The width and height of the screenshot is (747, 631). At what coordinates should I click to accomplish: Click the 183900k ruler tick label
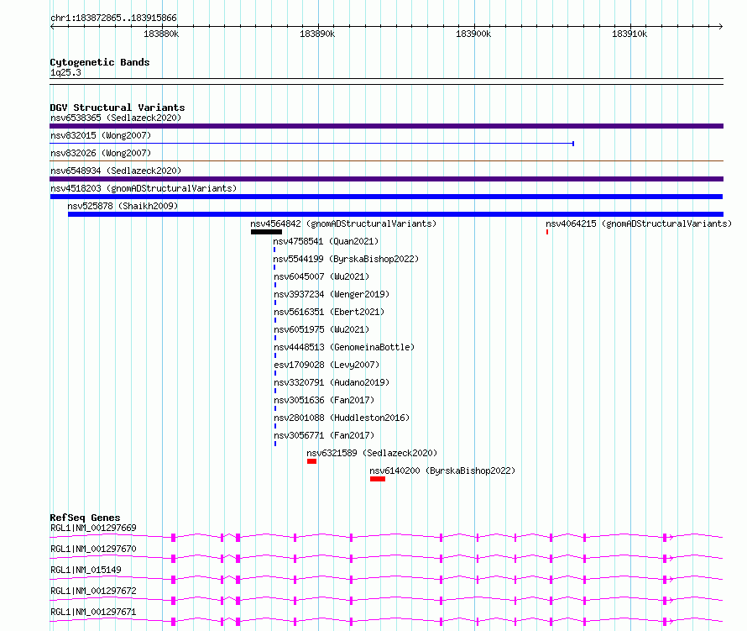coord(473,34)
